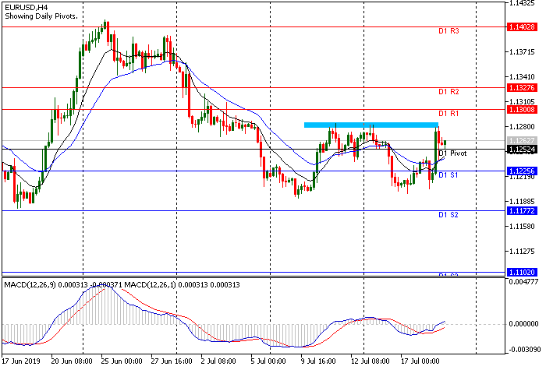
Task: Click the black 1.12524 pivot price tag
Action: (x=519, y=149)
